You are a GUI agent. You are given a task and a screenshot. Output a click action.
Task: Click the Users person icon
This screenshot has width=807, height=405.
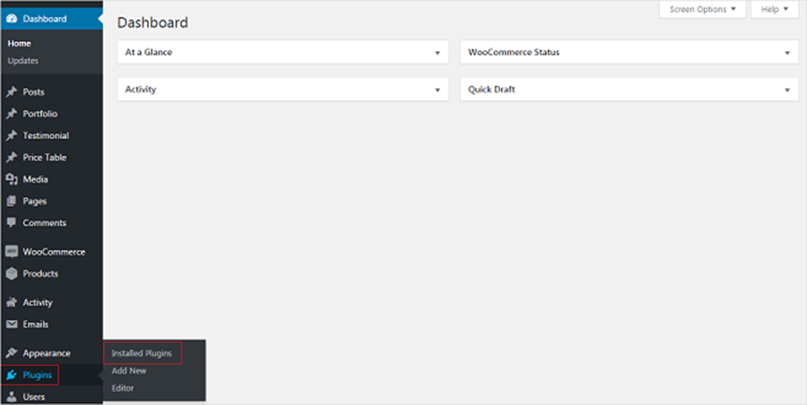[x=12, y=397]
